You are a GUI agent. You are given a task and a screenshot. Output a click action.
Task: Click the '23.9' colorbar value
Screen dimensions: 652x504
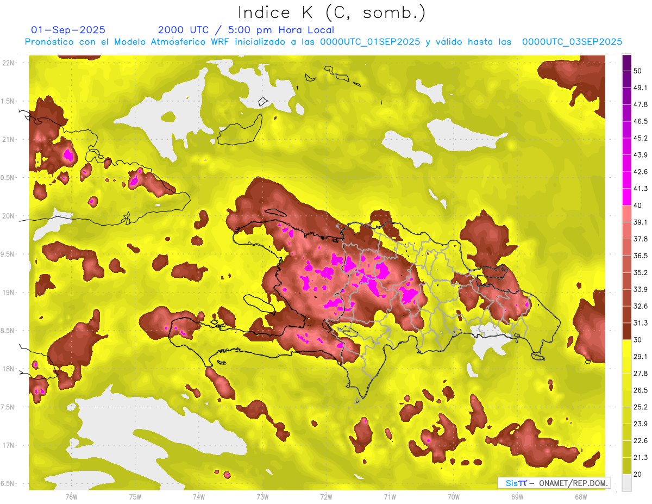pos(641,424)
